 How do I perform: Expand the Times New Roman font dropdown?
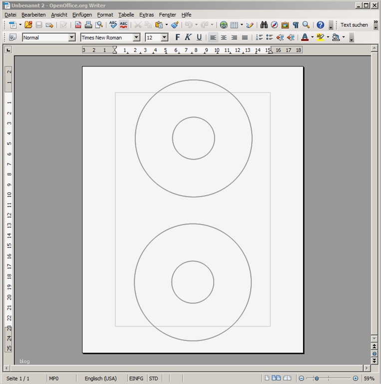point(136,37)
